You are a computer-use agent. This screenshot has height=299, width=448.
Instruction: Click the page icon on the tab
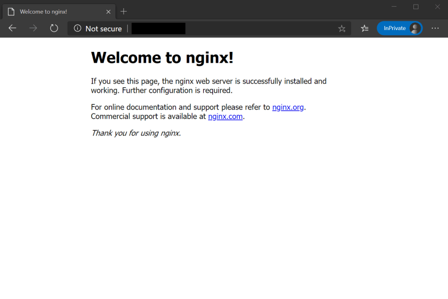pyautogui.click(x=11, y=12)
